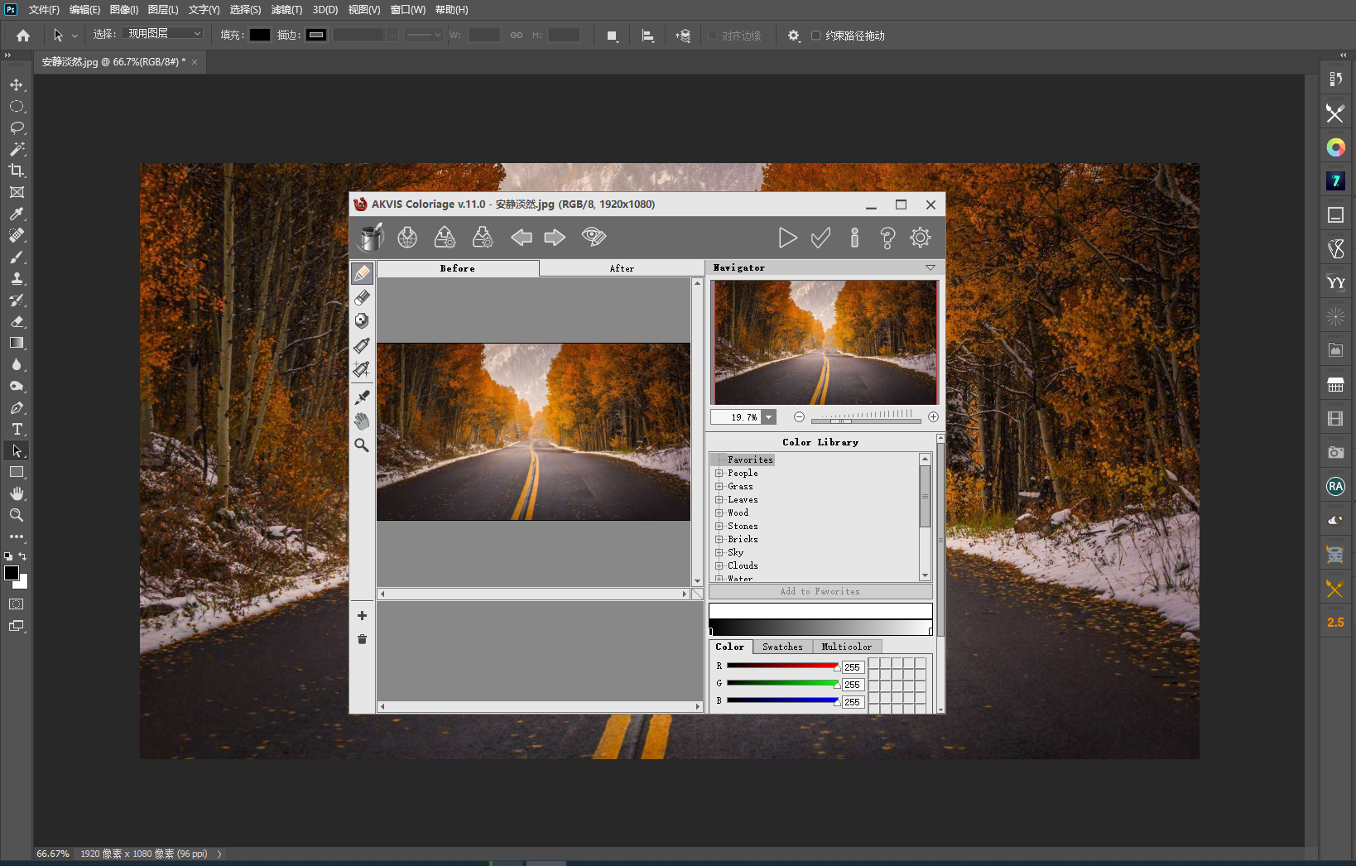Expand the Leaves color library folder
The image size is (1356, 866).
tap(719, 500)
